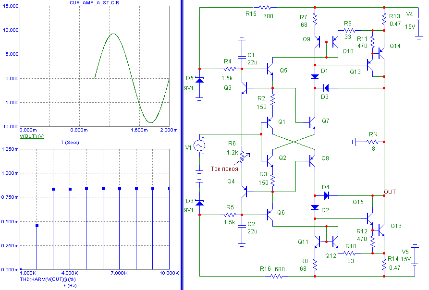429x290 pixels.
Task: Click the Q5 transistor symbol
Action: click(x=270, y=69)
